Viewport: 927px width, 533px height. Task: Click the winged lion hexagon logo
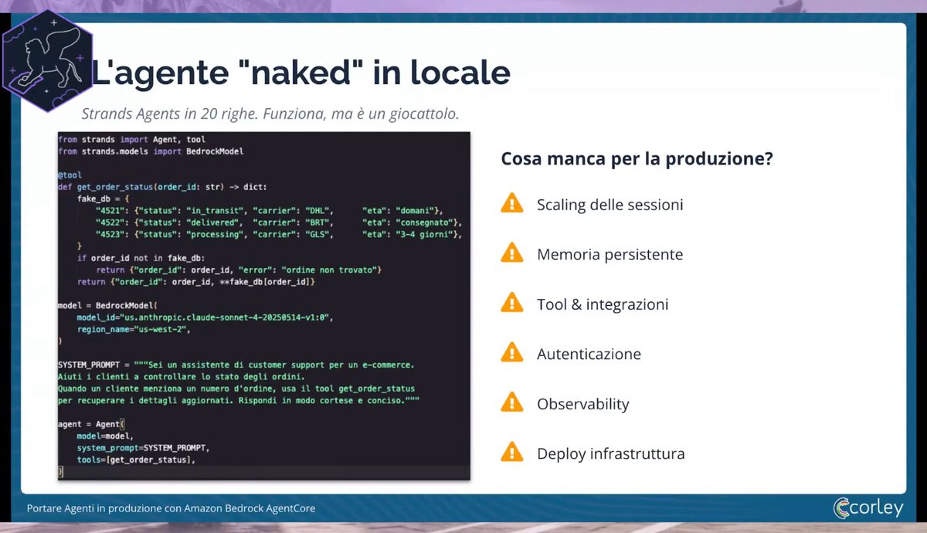[46, 61]
